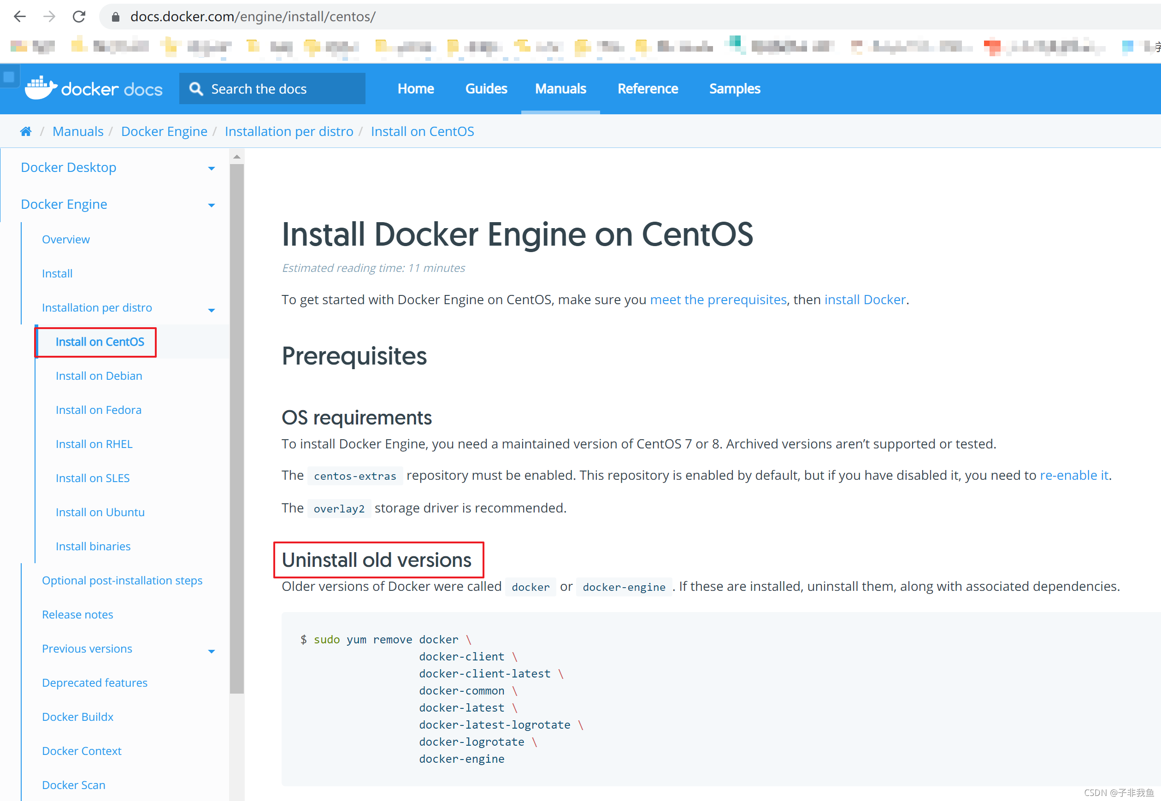Open Previous versions in sidebar
Screen dimensions: 1161x801
pos(87,649)
